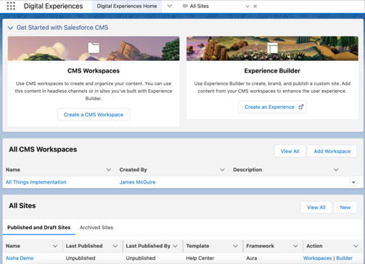
Task: Select the Digital Experiences Home tab
Action: pos(127,6)
